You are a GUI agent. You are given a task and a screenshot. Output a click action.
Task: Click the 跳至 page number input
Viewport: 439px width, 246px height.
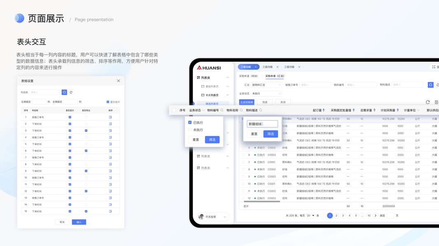click(390, 216)
